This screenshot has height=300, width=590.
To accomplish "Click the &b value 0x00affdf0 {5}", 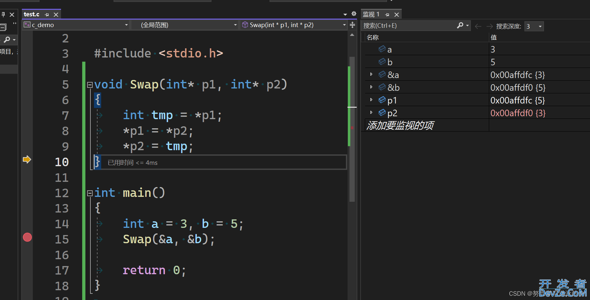I will pyautogui.click(x=518, y=87).
